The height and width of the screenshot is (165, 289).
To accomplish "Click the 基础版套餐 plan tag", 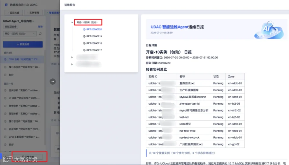I will pos(11,27).
